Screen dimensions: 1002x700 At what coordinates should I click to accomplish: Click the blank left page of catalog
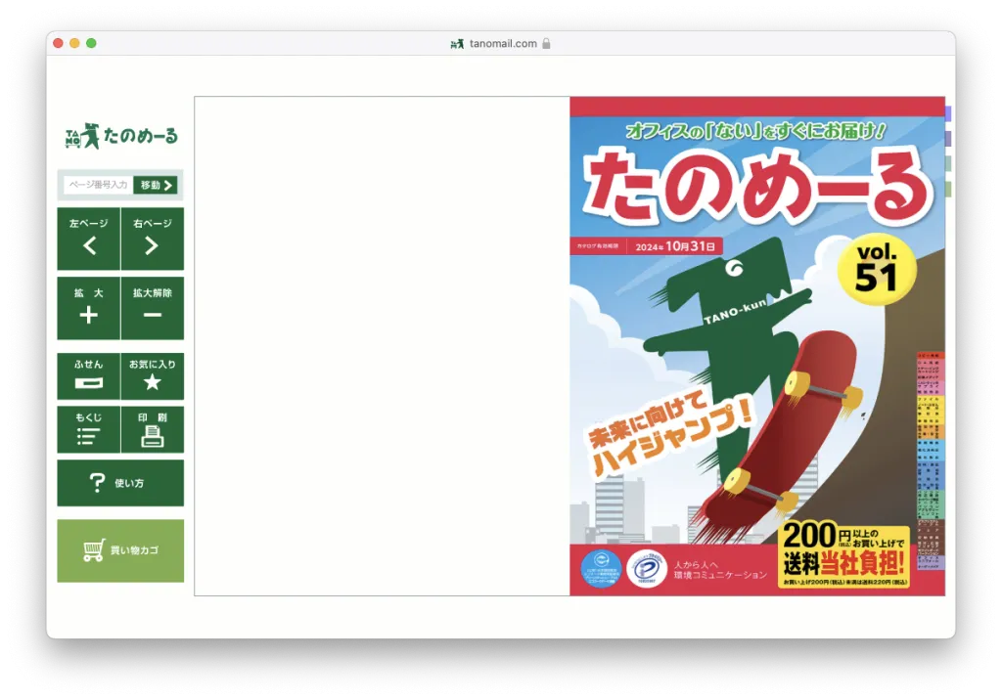(x=383, y=346)
